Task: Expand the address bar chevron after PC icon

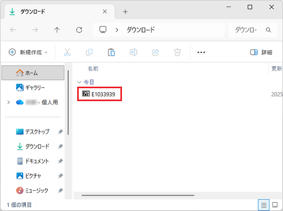Action: [x=117, y=30]
